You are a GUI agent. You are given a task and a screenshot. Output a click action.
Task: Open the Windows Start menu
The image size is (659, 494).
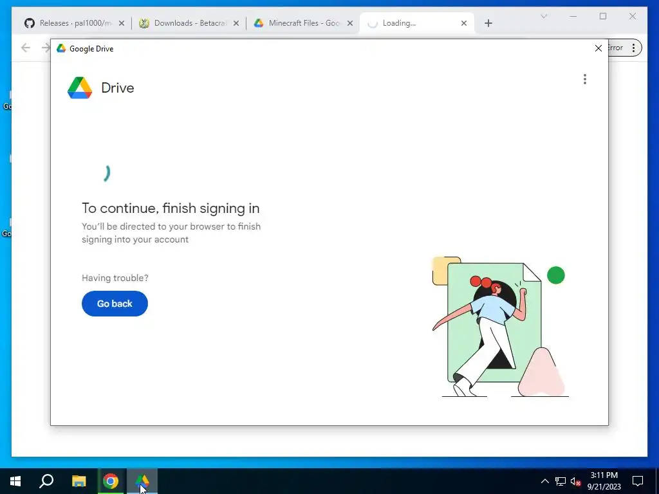(15, 481)
